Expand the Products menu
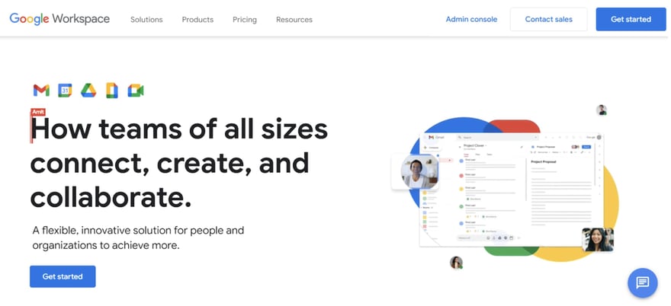This screenshot has height=306, width=671. click(x=197, y=19)
